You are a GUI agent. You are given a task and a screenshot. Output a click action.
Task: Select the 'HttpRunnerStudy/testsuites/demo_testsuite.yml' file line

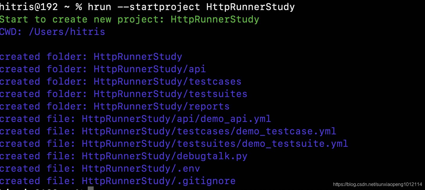pyautogui.click(x=174, y=144)
